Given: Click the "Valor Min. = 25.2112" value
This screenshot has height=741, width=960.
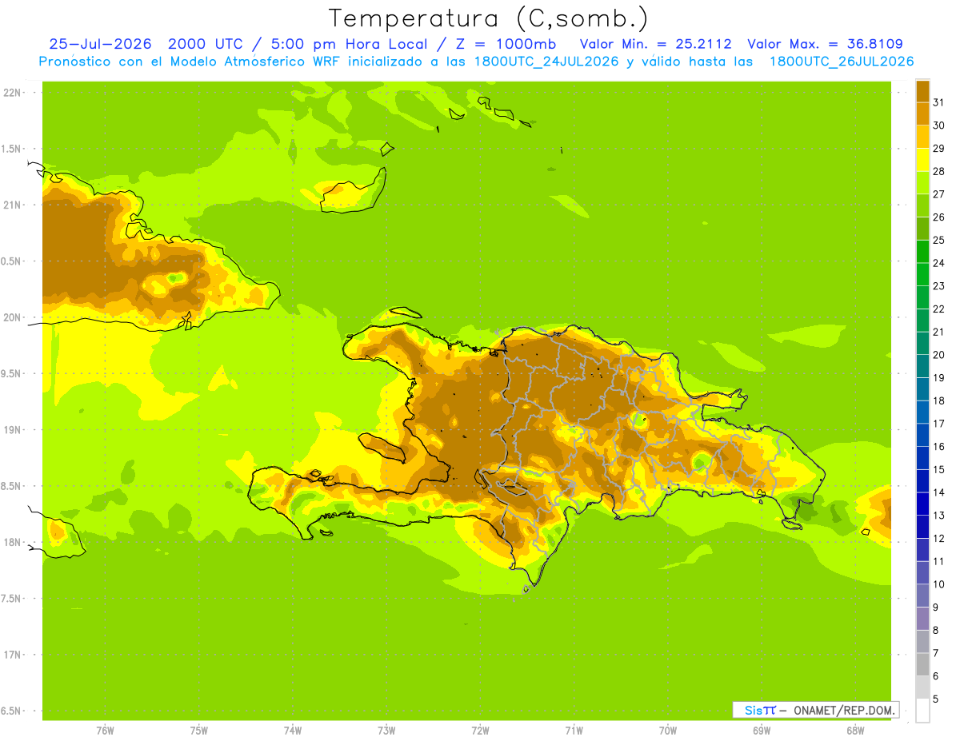Looking at the screenshot, I should point(655,44).
